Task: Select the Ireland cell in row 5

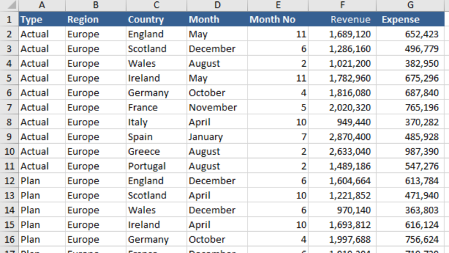Action: click(157, 78)
